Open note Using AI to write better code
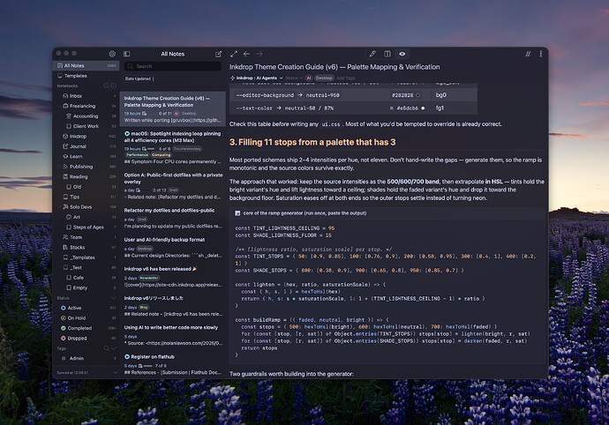This screenshot has width=609, height=425. pyautogui.click(x=173, y=335)
